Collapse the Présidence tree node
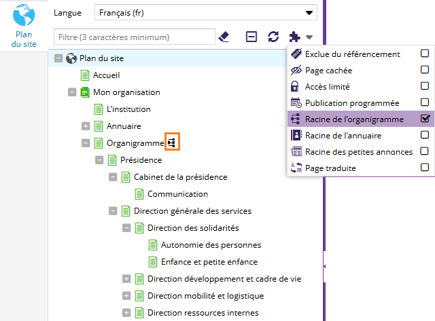Image resolution: width=435 pixels, height=321 pixels. (99, 160)
